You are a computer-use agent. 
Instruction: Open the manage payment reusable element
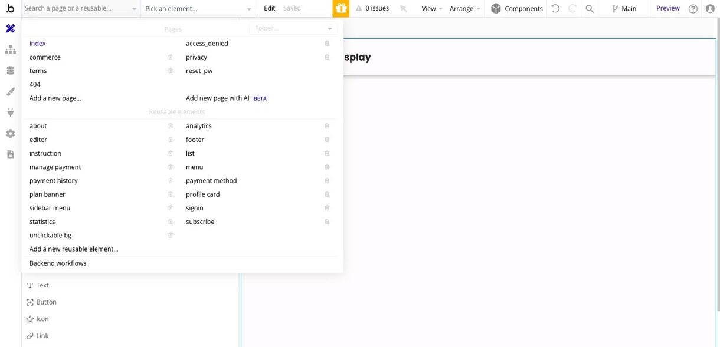pyautogui.click(x=55, y=167)
